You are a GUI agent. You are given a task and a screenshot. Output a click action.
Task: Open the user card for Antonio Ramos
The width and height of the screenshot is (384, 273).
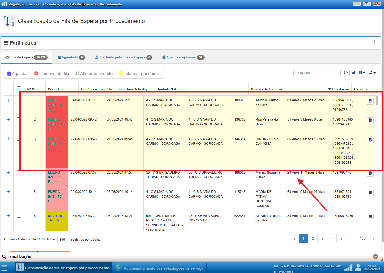370,101
